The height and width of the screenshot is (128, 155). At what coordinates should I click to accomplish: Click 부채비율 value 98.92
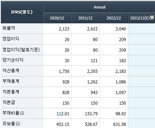tap(121, 114)
